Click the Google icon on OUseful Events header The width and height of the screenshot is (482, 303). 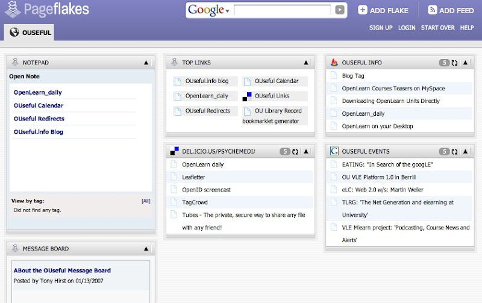(334, 151)
